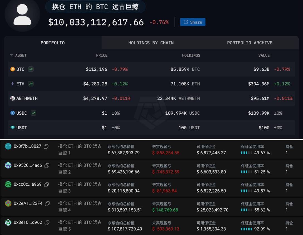303x235 pixels.
Task: Open the green price chart icon next to USDC
Action: click(33, 113)
